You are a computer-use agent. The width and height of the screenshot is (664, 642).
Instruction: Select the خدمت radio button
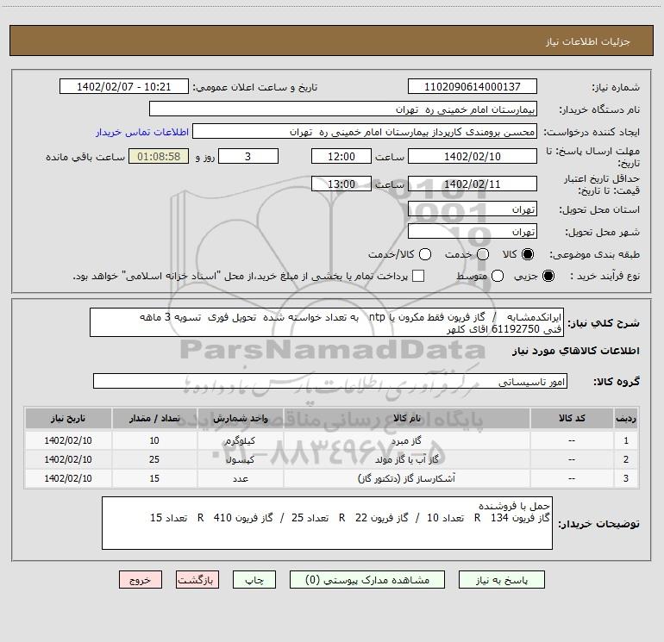483,254
